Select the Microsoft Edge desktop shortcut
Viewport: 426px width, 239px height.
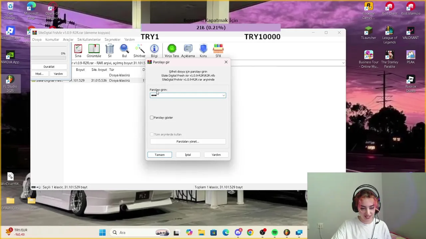click(31, 11)
